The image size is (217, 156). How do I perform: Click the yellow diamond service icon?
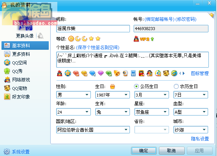click(x=84, y=73)
